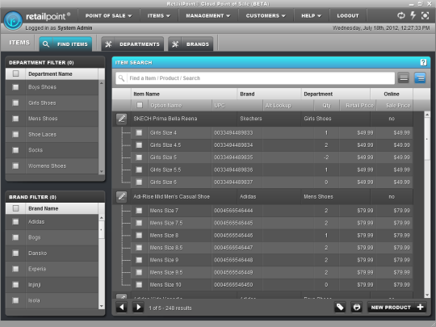The height and width of the screenshot is (327, 436).
Task: Click the Departments tab wrench icon
Action: (x=108, y=44)
